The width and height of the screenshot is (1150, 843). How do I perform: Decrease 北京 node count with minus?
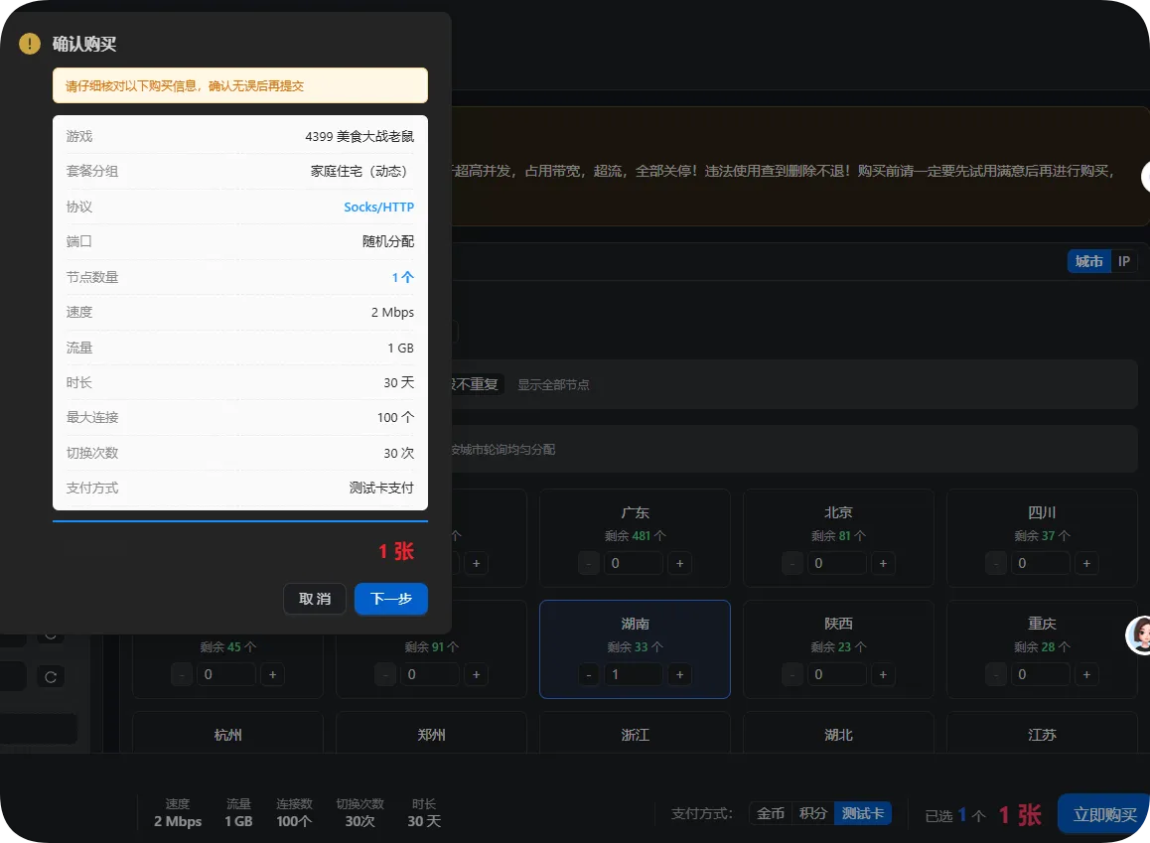coord(792,564)
